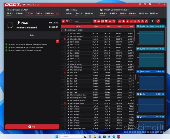Open info for the CPU CCD1 (Tdie) graph
Image resolution: width=170 pixels, height=139 pixels.
[163, 26]
